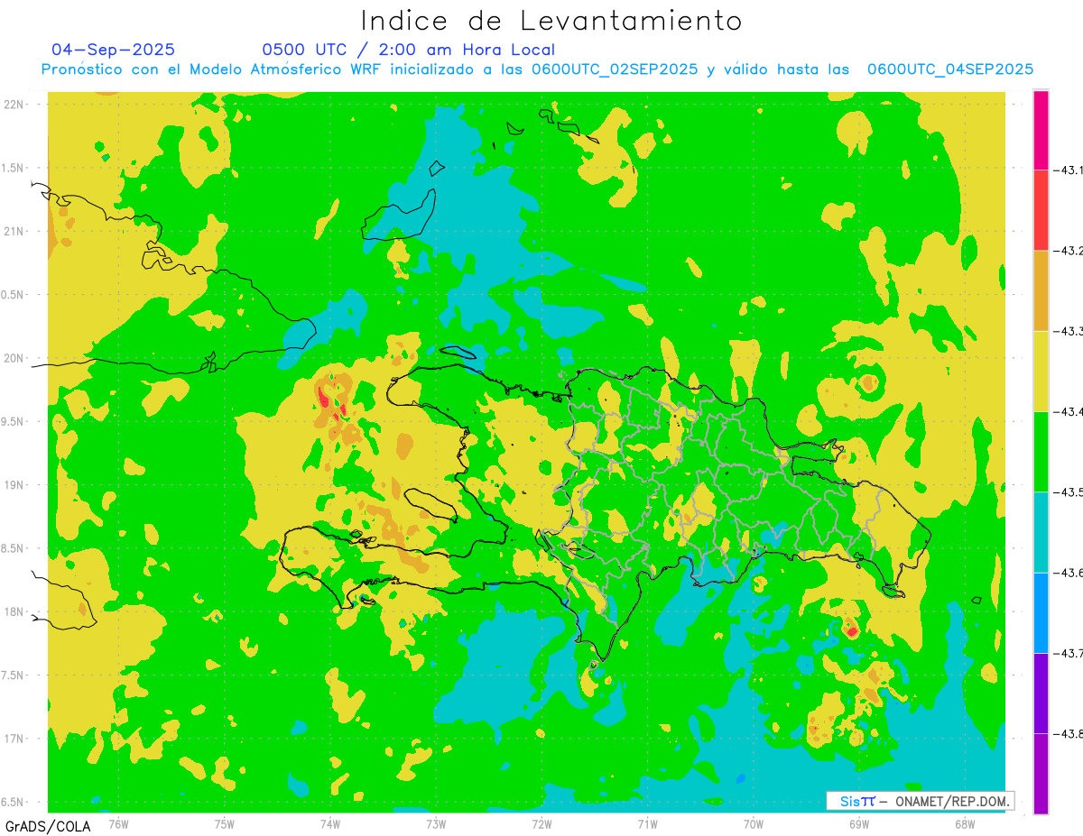This screenshot has height=836, width=1083.
Task: Click the violet swatch above the -43.8 label
Action: 1041,693
